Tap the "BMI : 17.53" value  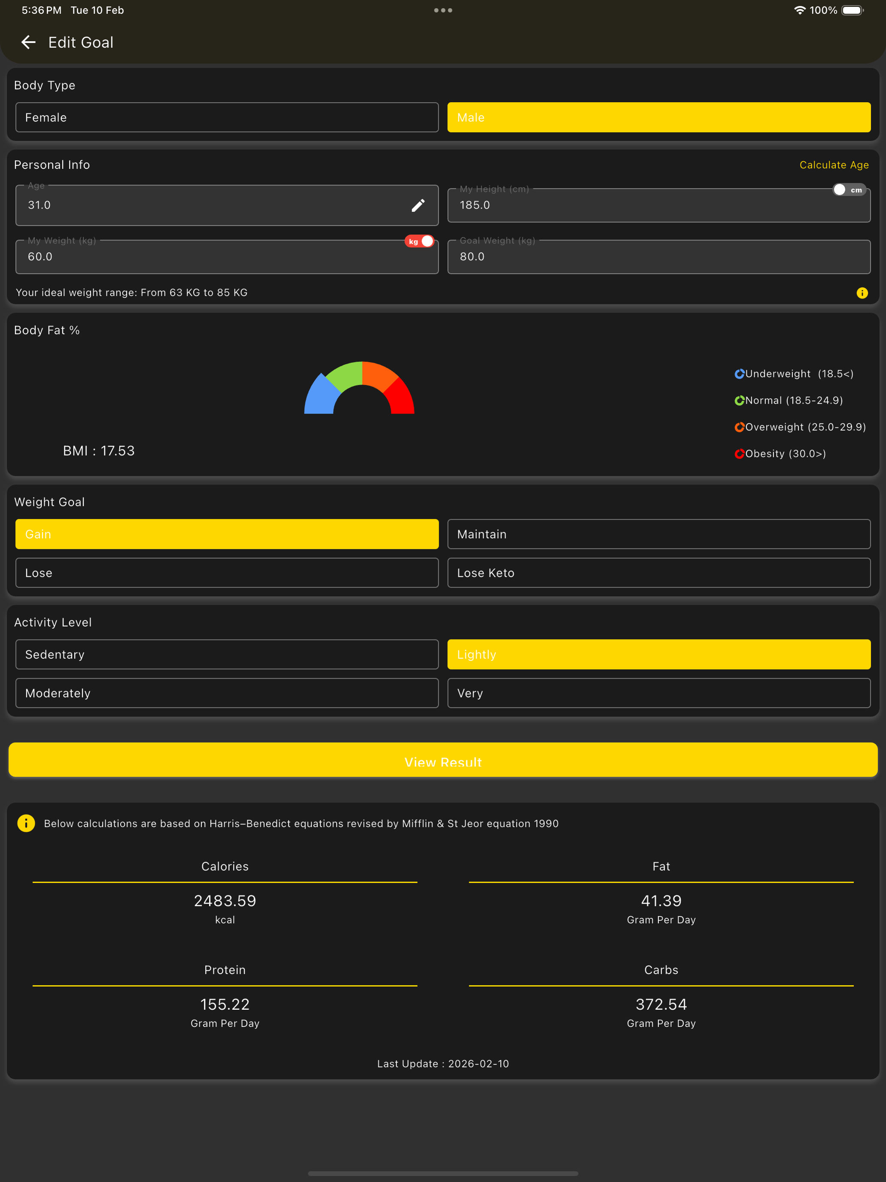99,451
